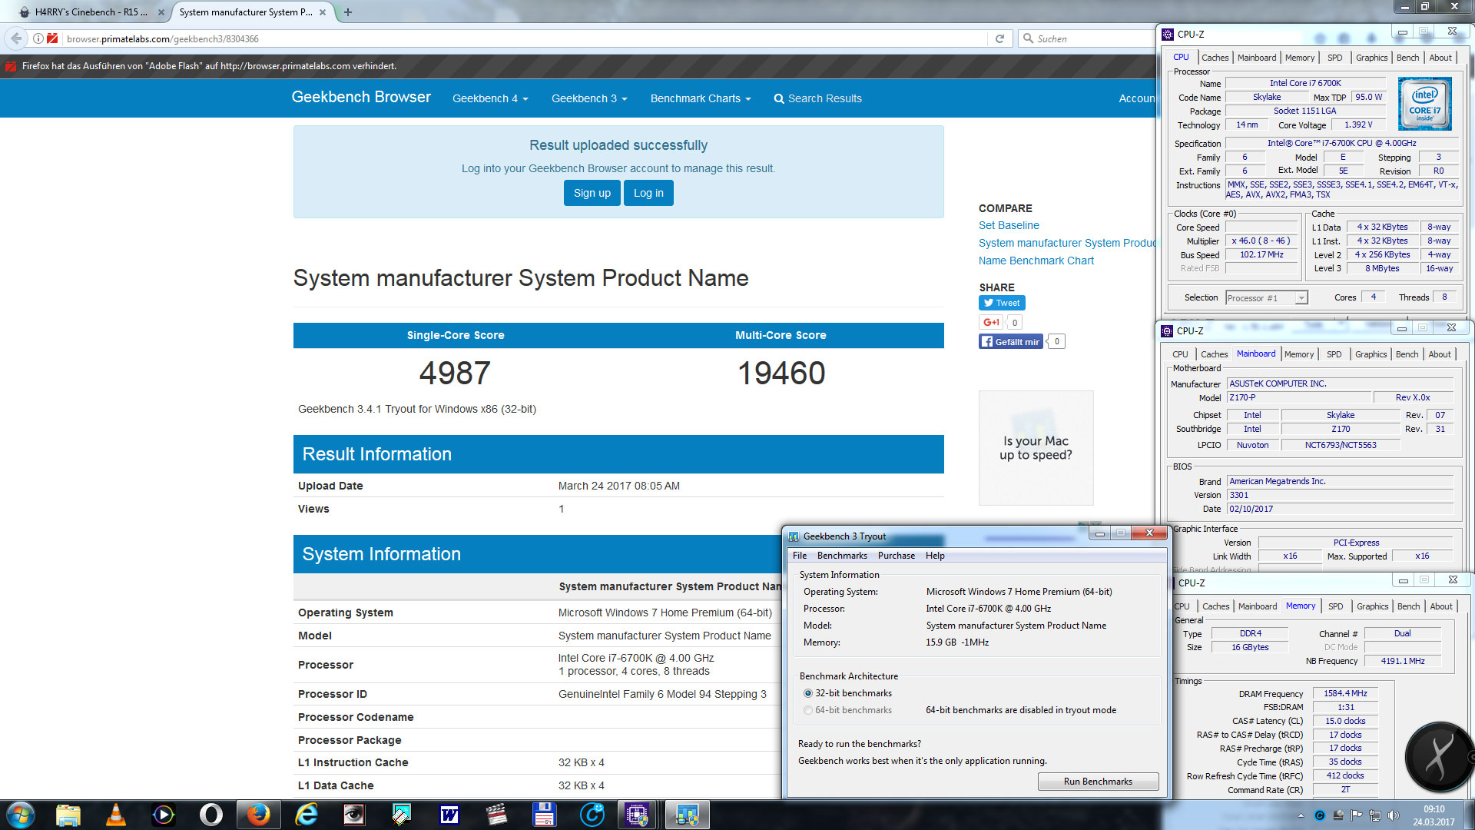1475x830 pixels.
Task: Click Run Benchmarks button
Action: tap(1098, 782)
